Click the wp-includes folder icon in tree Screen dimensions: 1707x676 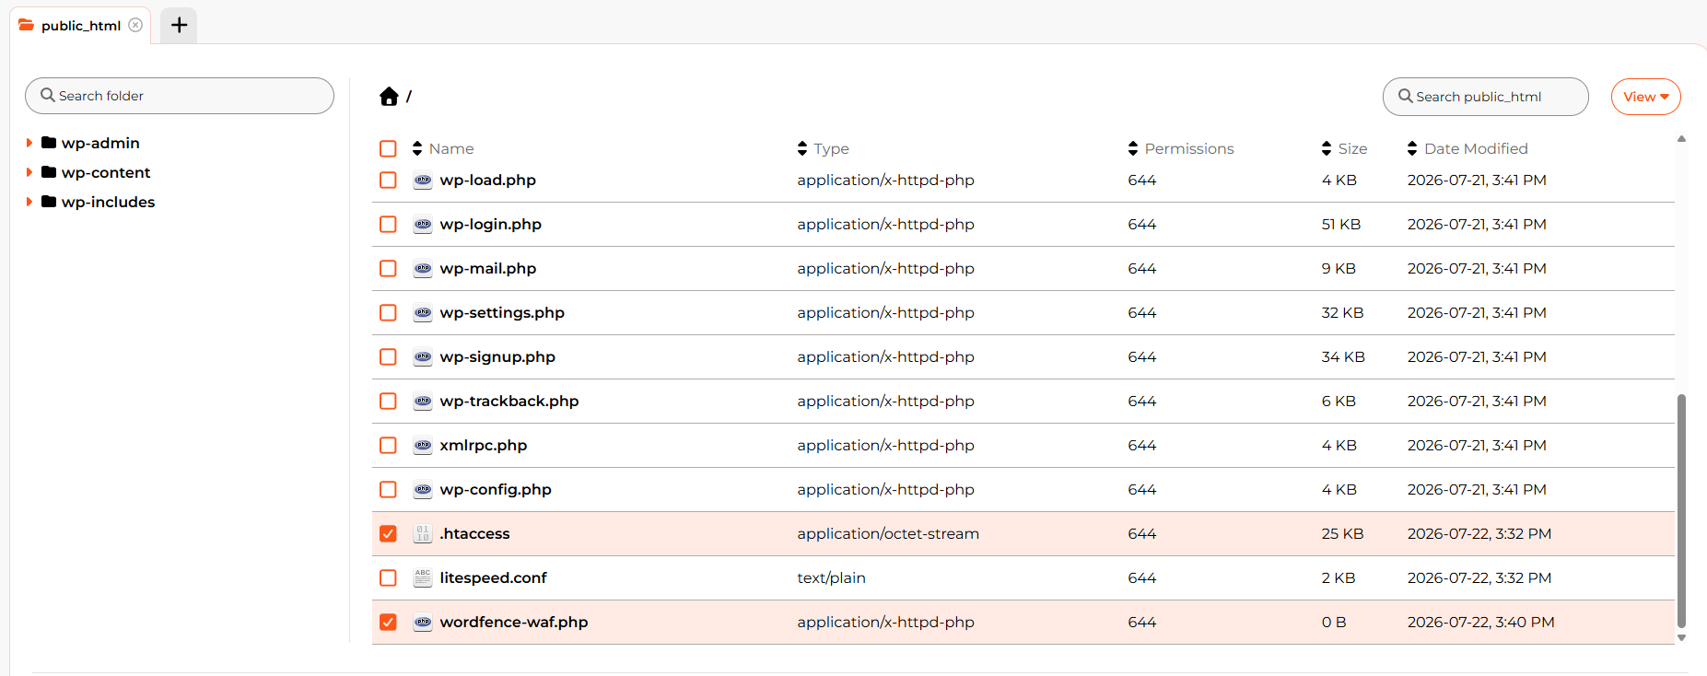(49, 202)
